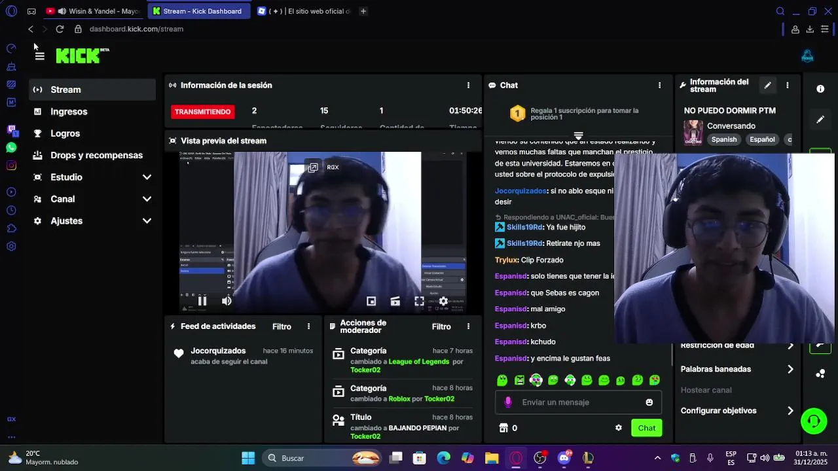The width and height of the screenshot is (838, 471).
Task: Reload the current page
Action: [60, 29]
